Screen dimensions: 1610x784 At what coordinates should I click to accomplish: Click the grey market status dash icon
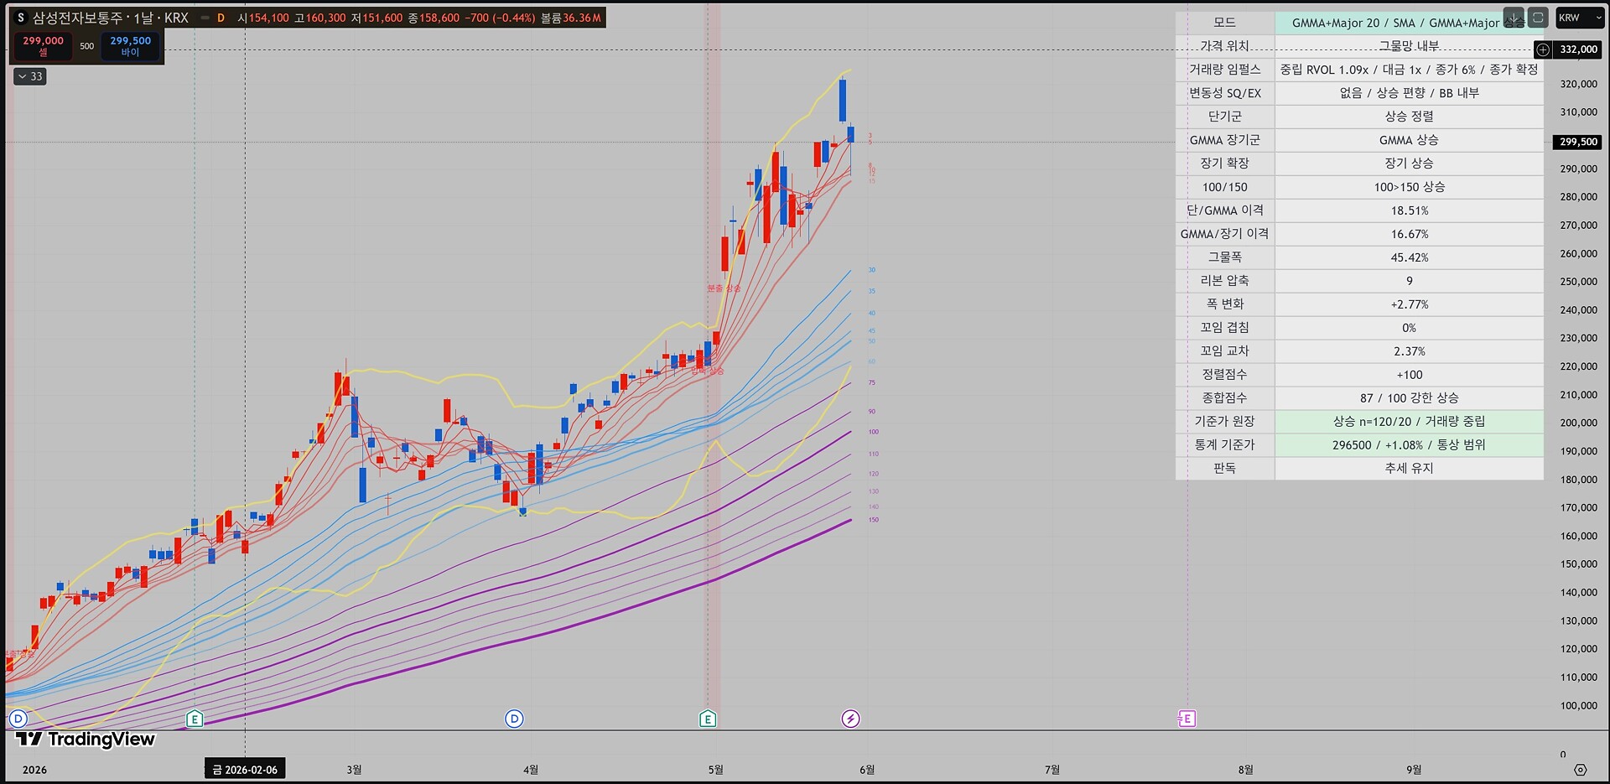click(x=205, y=18)
